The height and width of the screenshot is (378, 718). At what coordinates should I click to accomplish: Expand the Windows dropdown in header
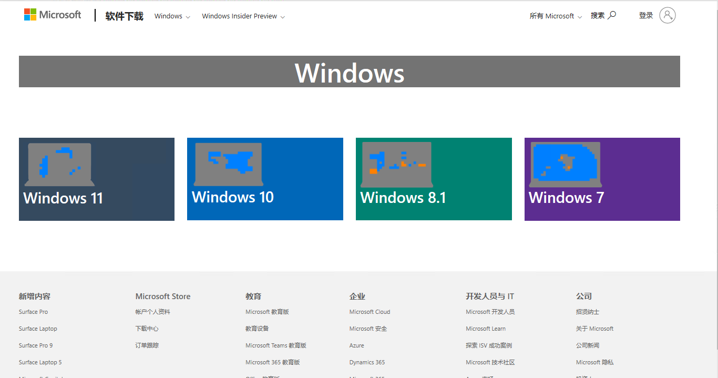(172, 16)
